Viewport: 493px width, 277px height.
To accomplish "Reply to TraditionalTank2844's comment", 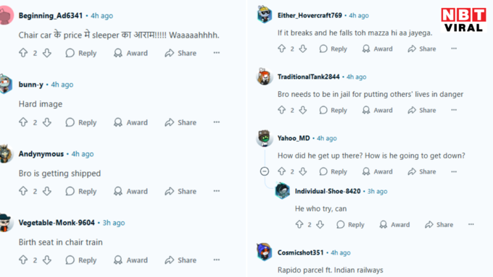I will pos(333,110).
